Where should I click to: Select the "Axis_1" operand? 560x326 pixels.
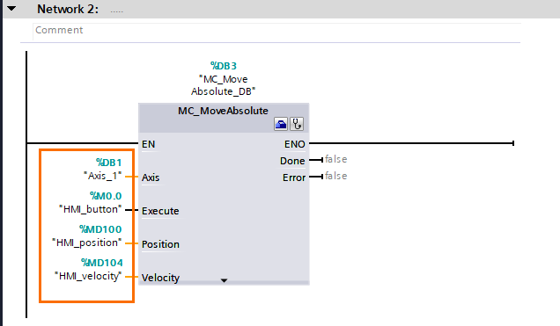click(x=102, y=176)
